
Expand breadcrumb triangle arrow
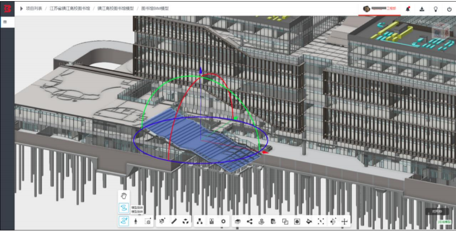pyautogui.click(x=21, y=8)
